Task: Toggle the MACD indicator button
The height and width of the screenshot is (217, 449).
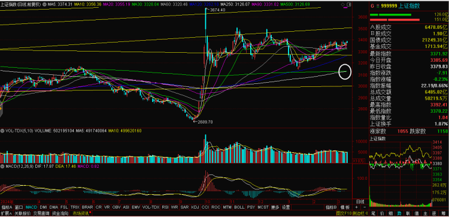Action: (x=31, y=207)
